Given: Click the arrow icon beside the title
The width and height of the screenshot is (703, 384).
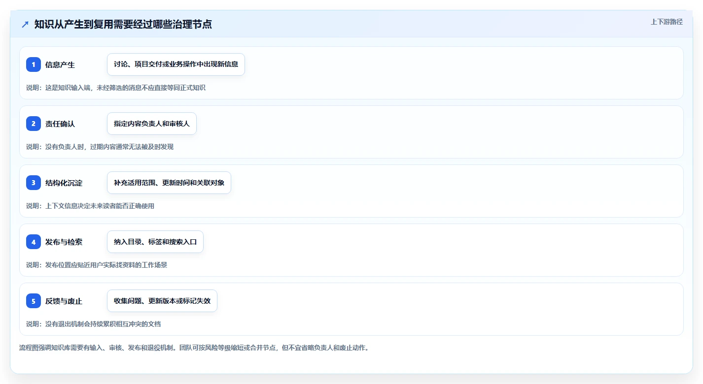Looking at the screenshot, I should coord(25,24).
